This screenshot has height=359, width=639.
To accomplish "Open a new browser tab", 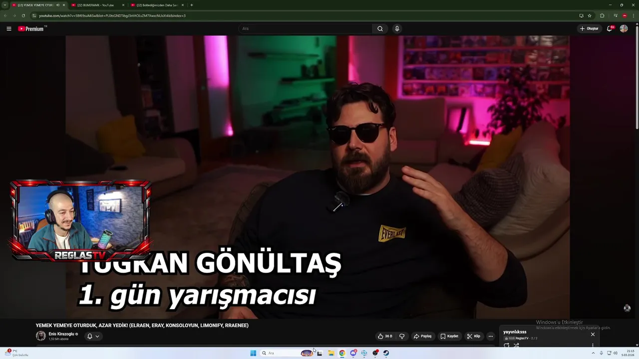I will [x=192, y=5].
